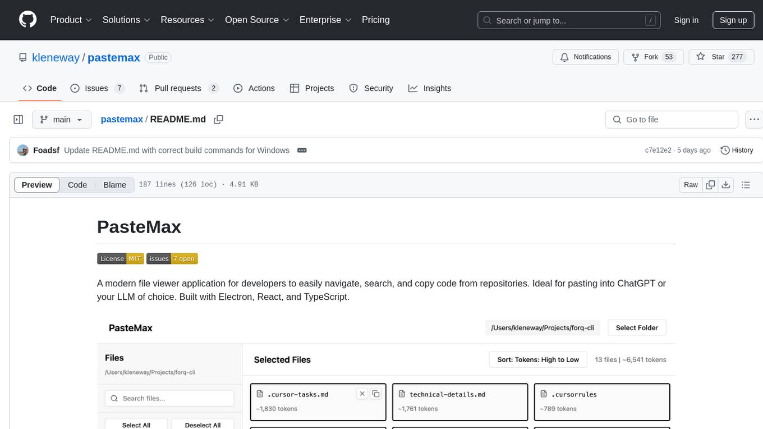Open the document outline icon
The height and width of the screenshot is (429, 763).
(746, 185)
